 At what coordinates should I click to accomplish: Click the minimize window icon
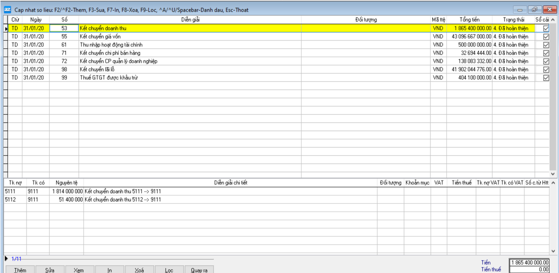tap(520, 10)
